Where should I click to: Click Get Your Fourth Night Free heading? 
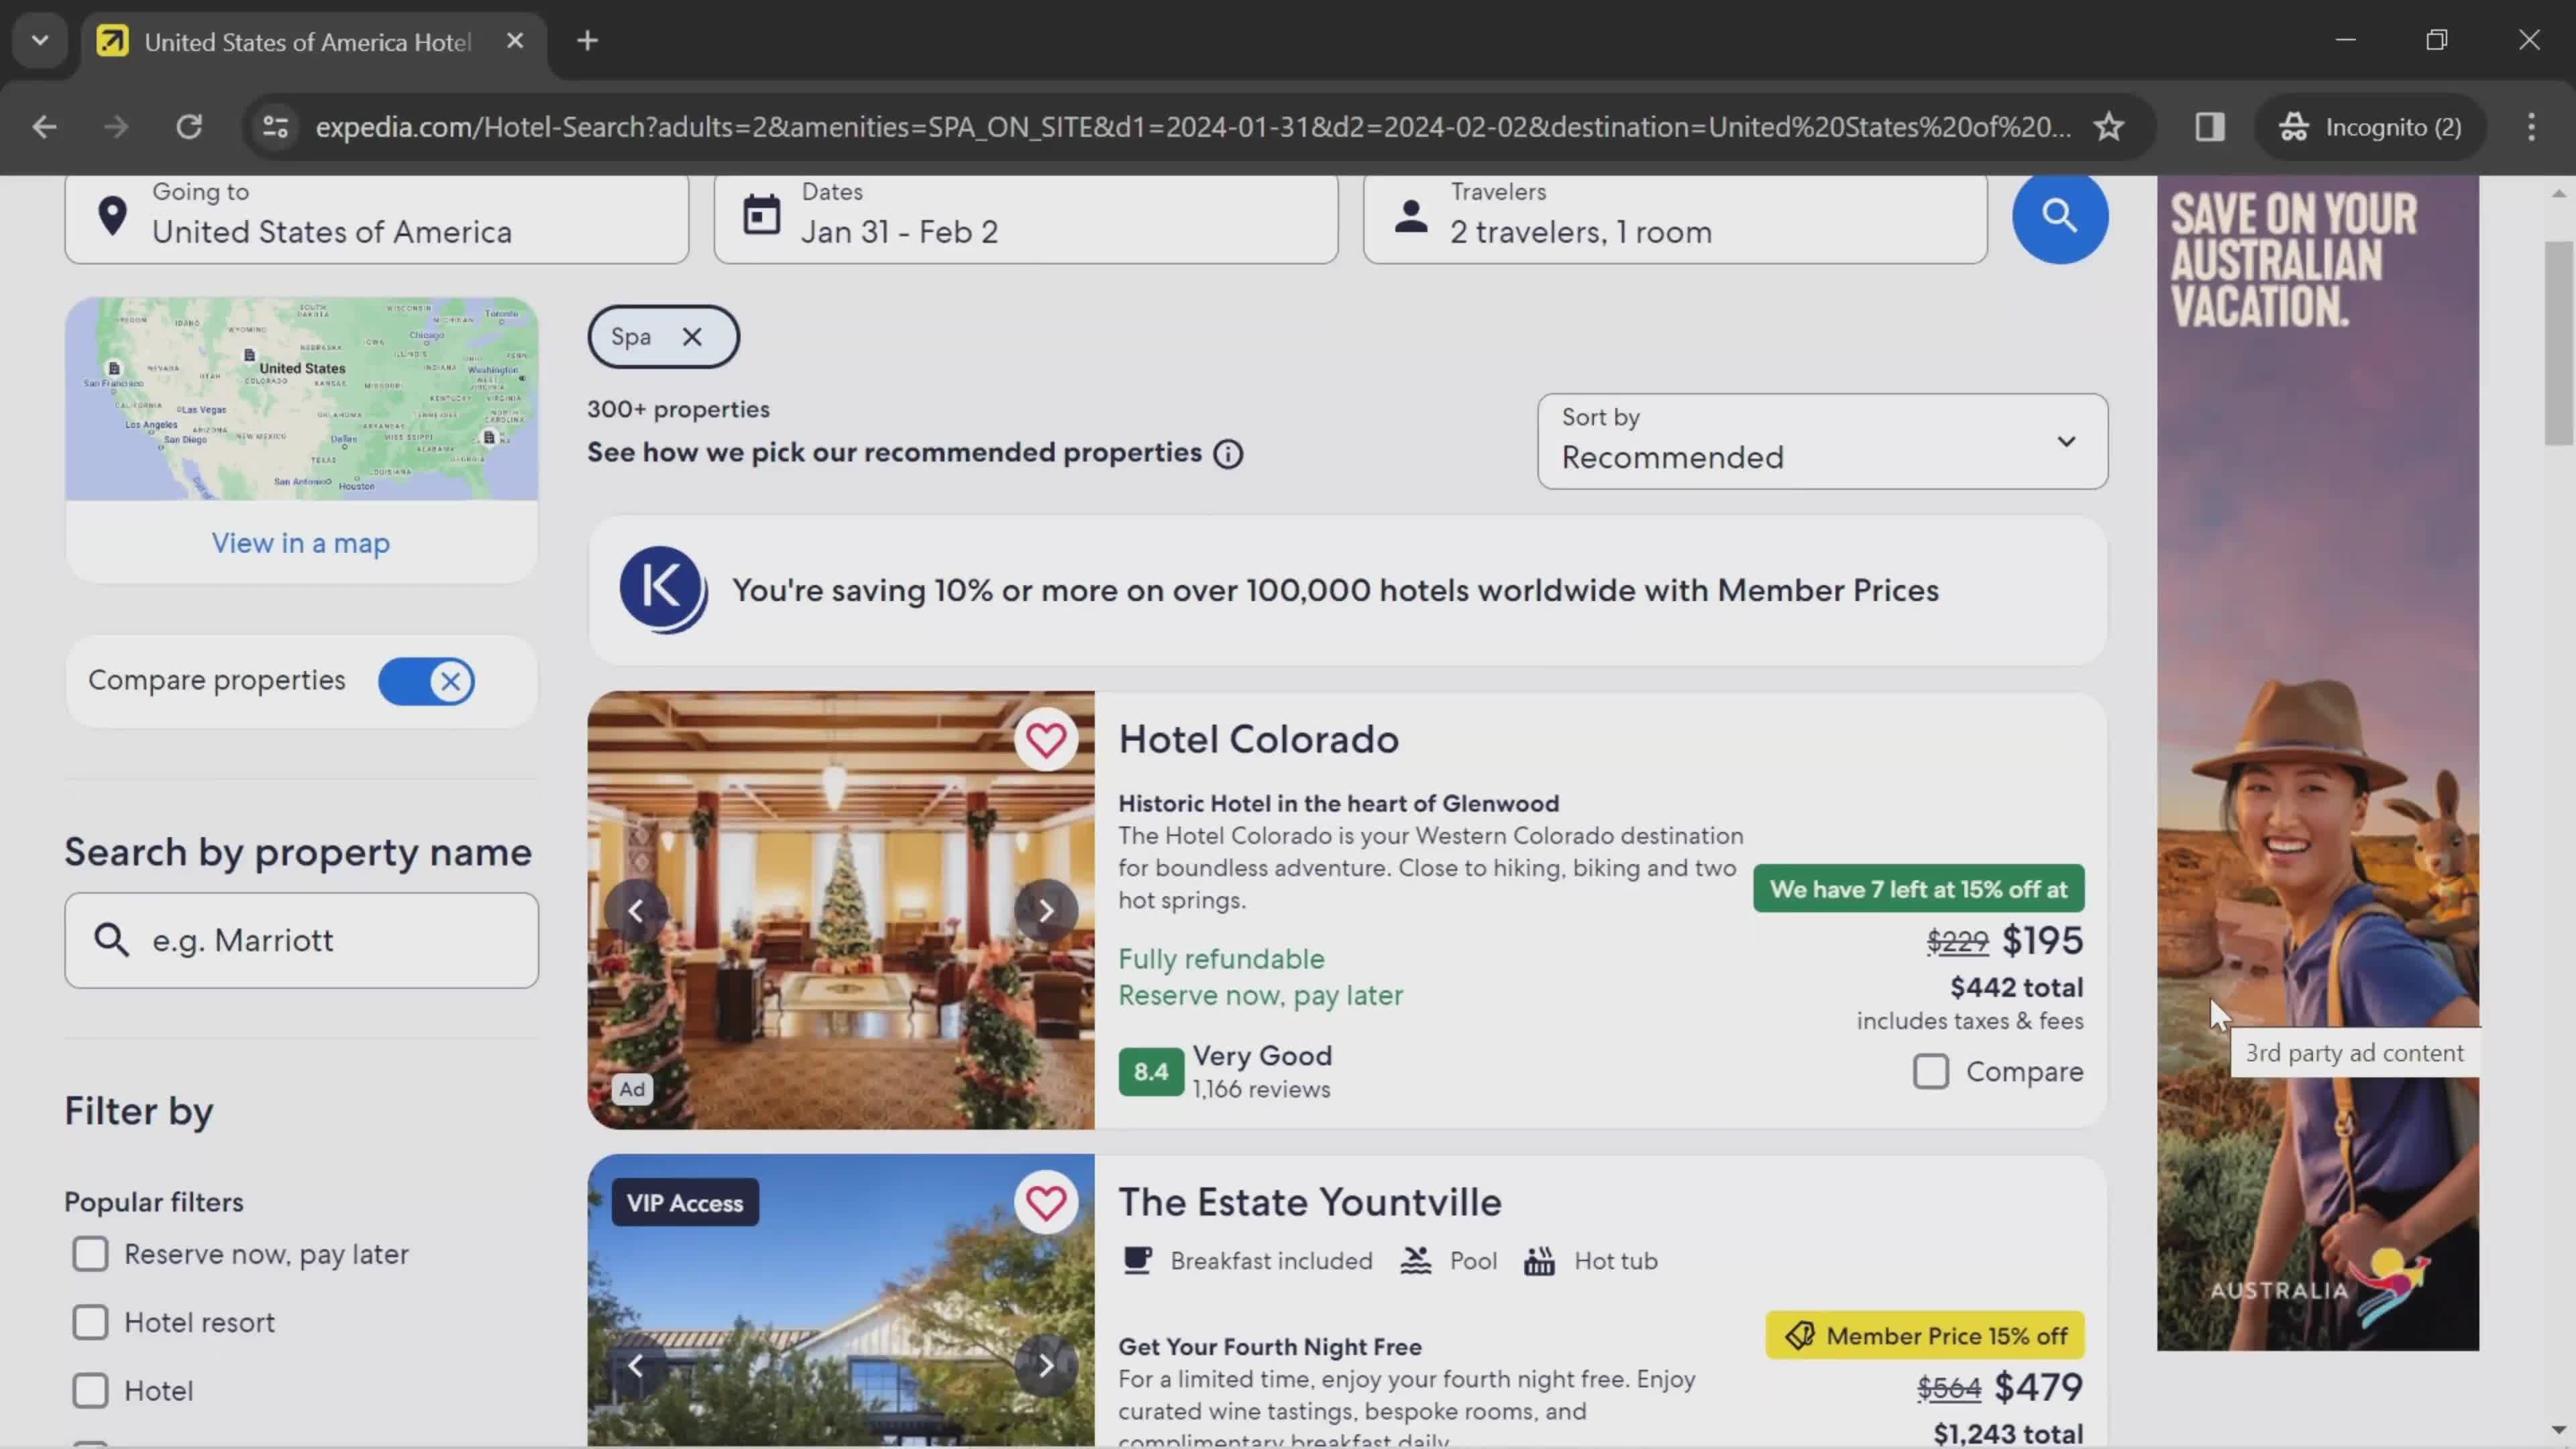click(1270, 1347)
